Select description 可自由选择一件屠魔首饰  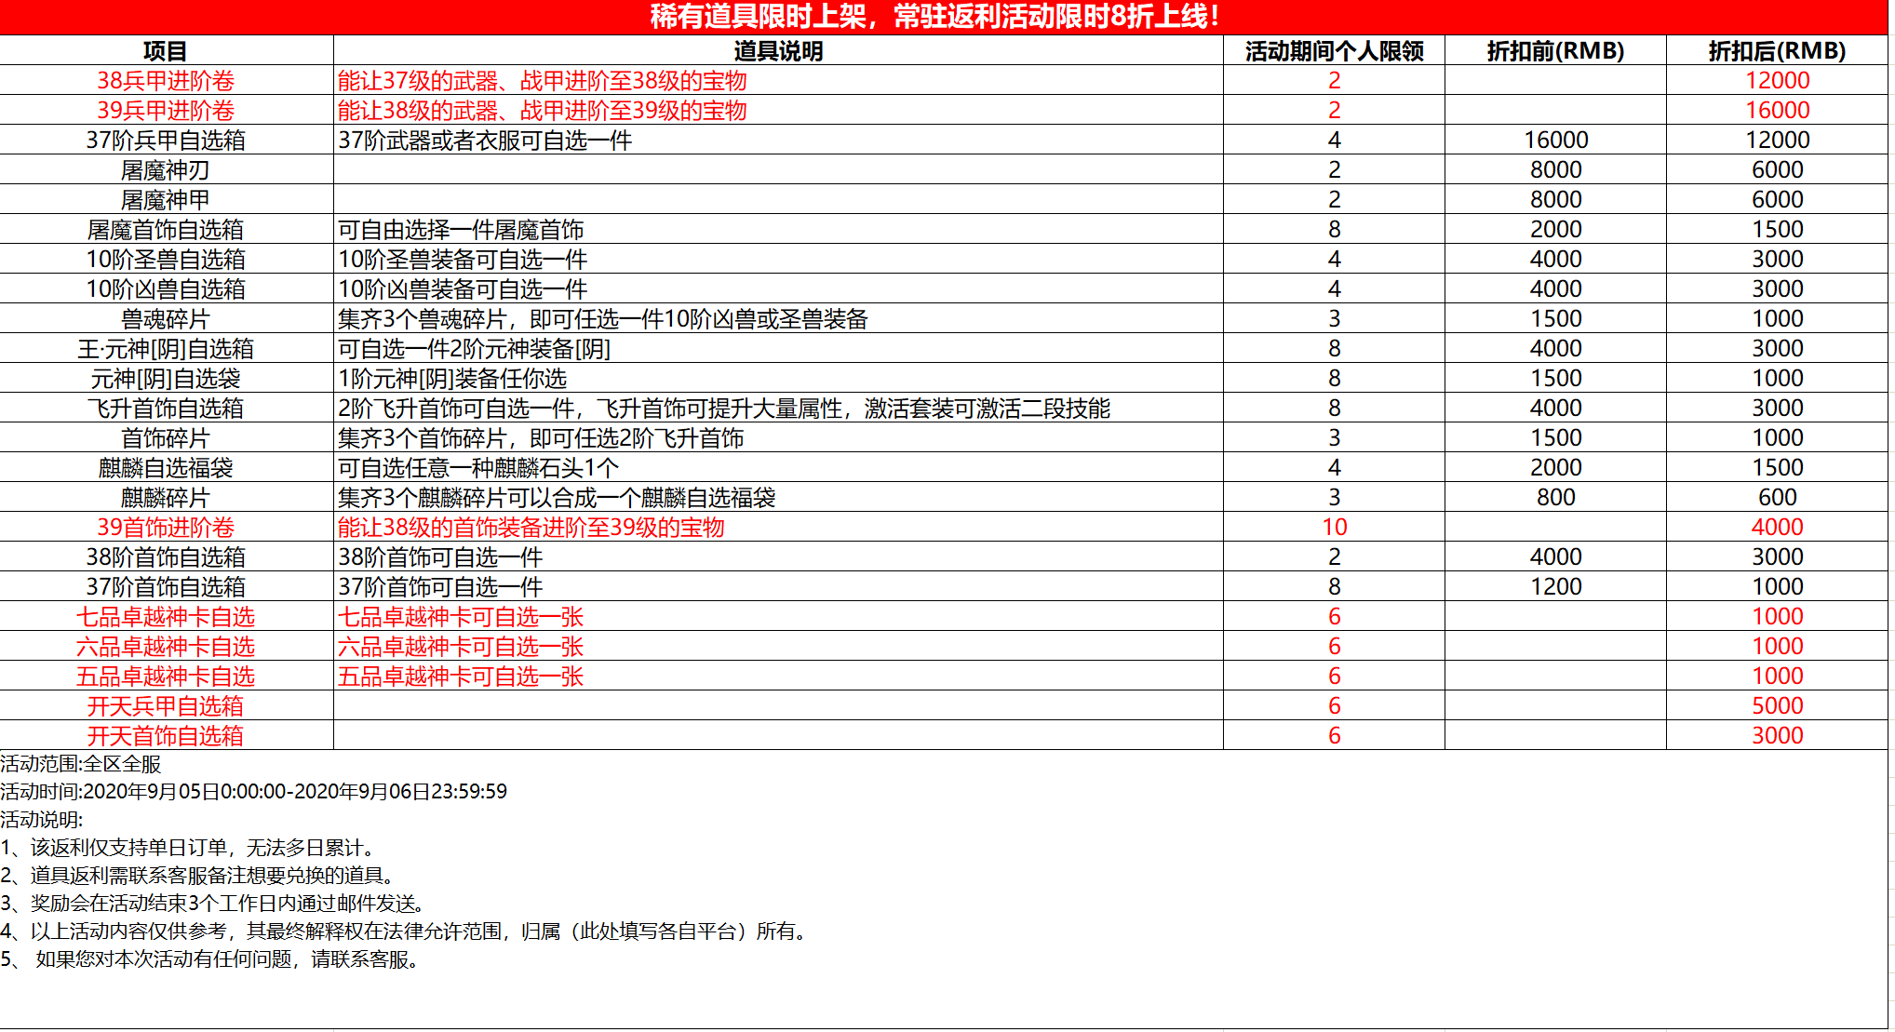click(461, 229)
